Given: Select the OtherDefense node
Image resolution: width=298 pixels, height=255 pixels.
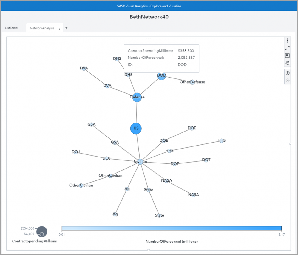Looking at the screenshot, I should [x=192, y=82].
